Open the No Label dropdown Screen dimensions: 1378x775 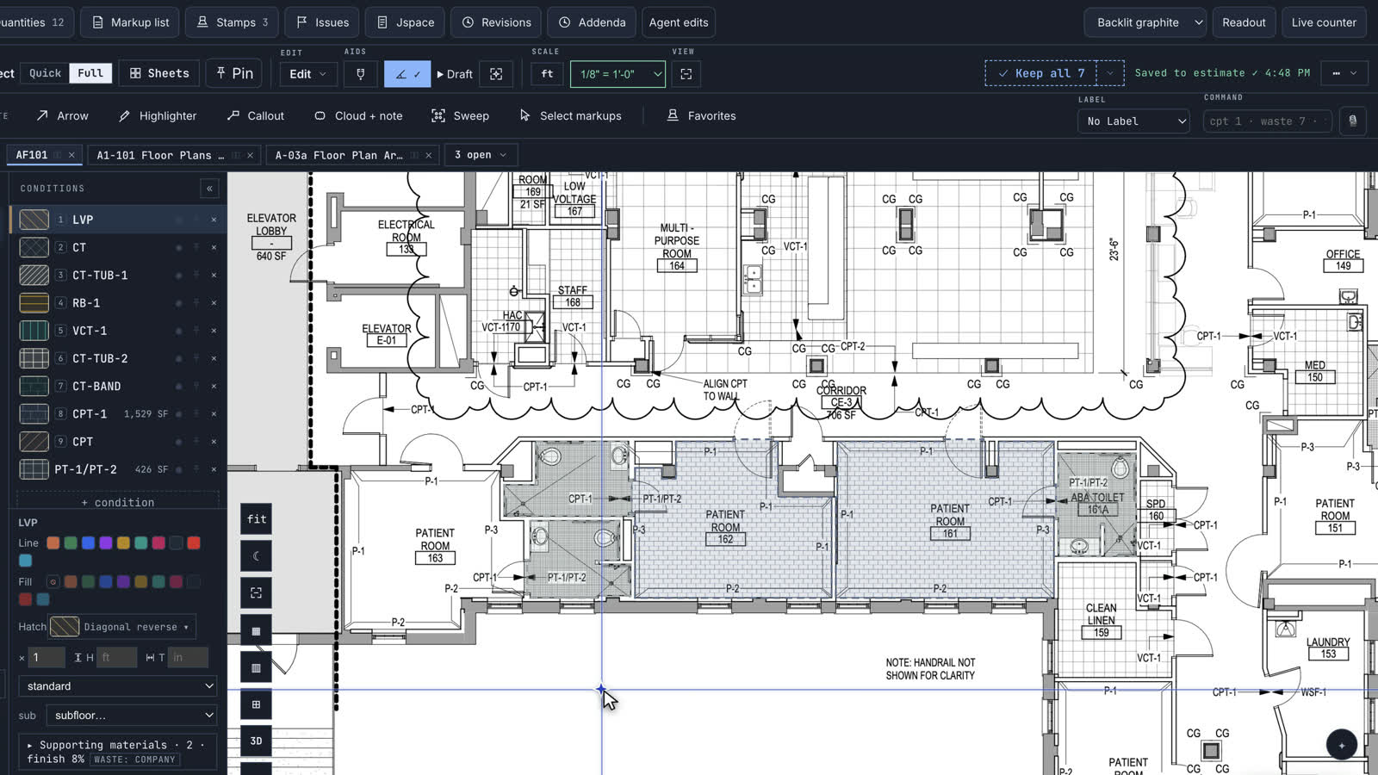point(1135,121)
